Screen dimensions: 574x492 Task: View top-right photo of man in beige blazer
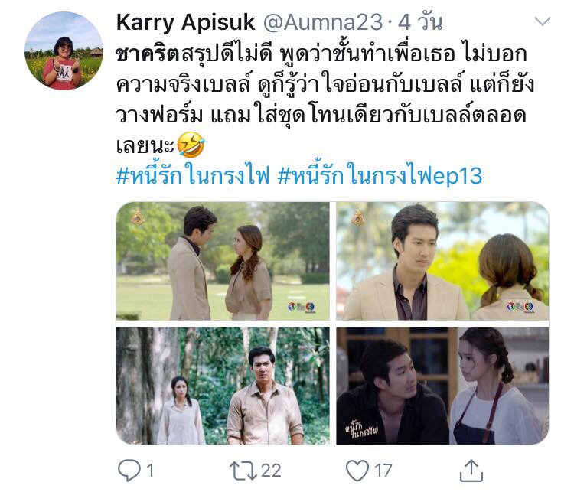pyautogui.click(x=442, y=261)
